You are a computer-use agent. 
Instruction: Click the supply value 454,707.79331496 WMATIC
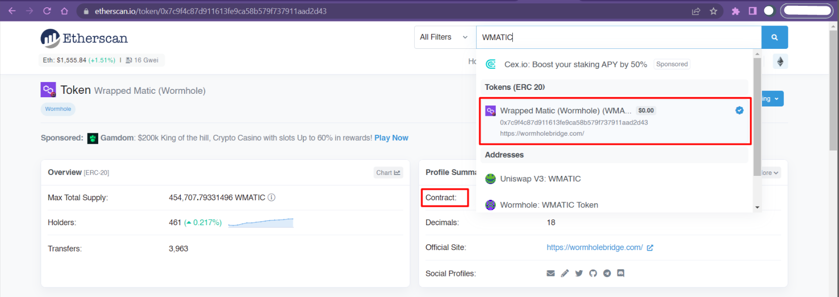217,197
